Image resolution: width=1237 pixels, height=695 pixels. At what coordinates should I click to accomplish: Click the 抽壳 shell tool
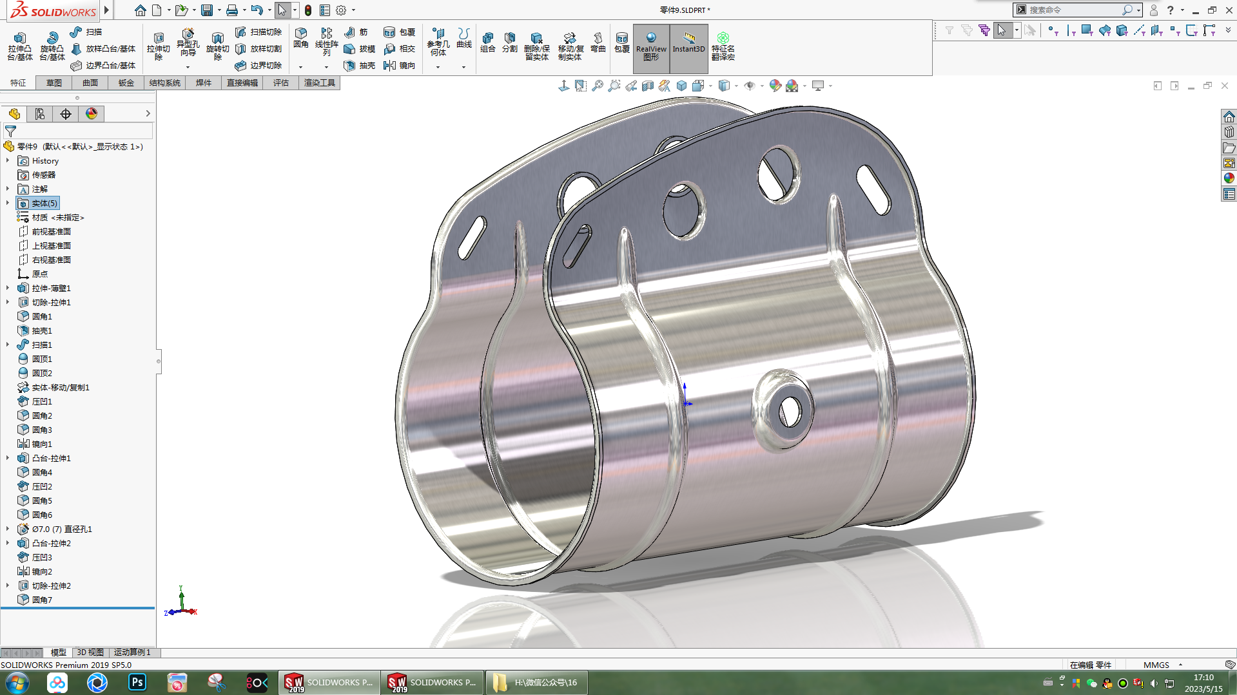coord(360,65)
